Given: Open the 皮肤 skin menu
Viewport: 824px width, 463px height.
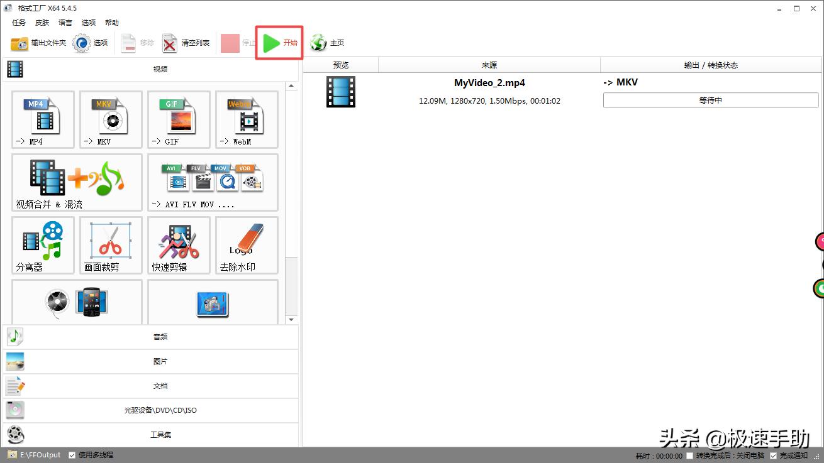Looking at the screenshot, I should [x=42, y=23].
